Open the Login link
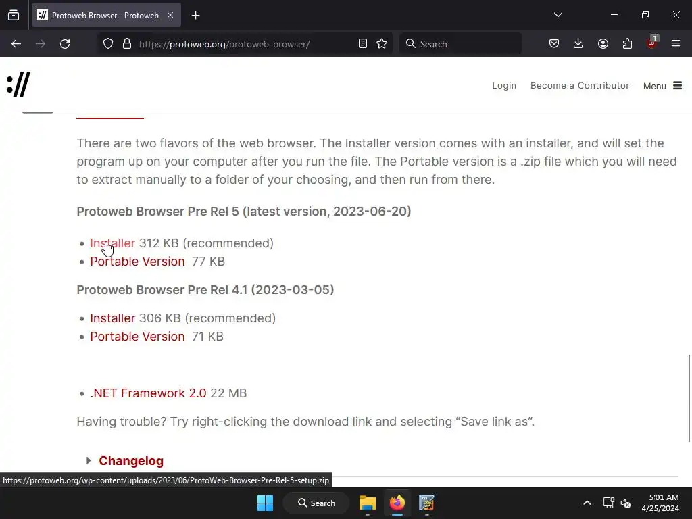The image size is (692, 519). [504, 86]
